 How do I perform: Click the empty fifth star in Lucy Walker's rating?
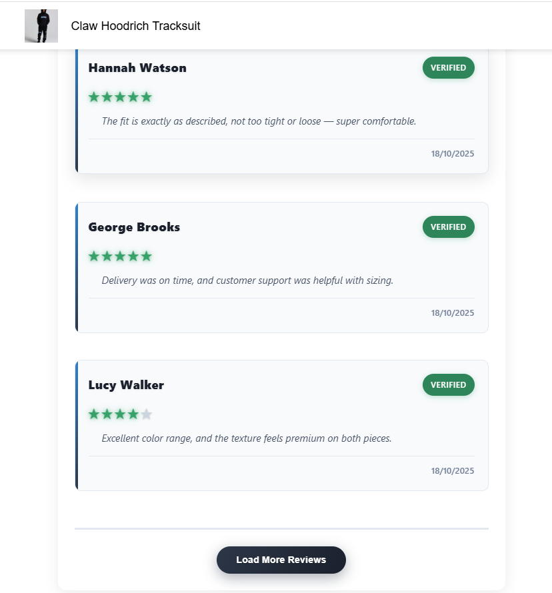[x=147, y=414]
